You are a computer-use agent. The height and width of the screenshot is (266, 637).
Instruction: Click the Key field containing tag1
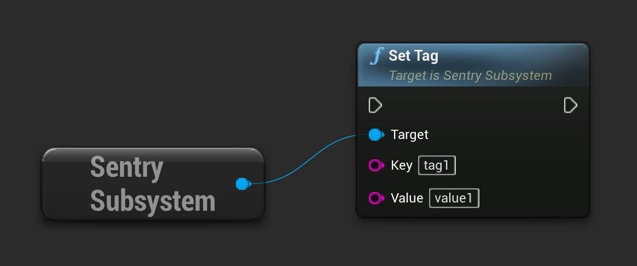[x=437, y=165]
